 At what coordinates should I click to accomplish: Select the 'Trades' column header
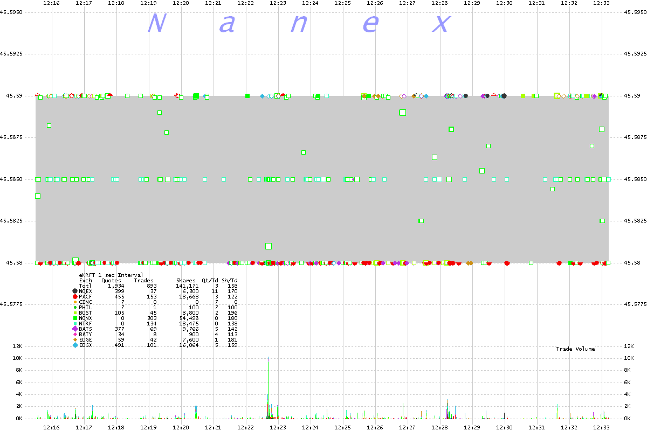pos(143,281)
